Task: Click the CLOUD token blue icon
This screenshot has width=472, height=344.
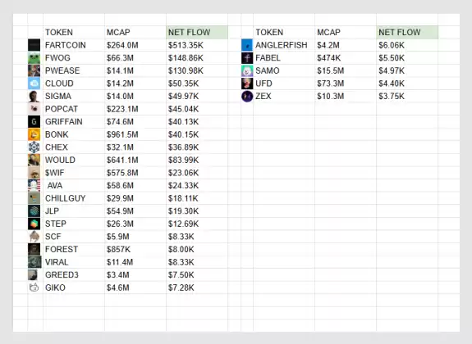Action: 34,84
